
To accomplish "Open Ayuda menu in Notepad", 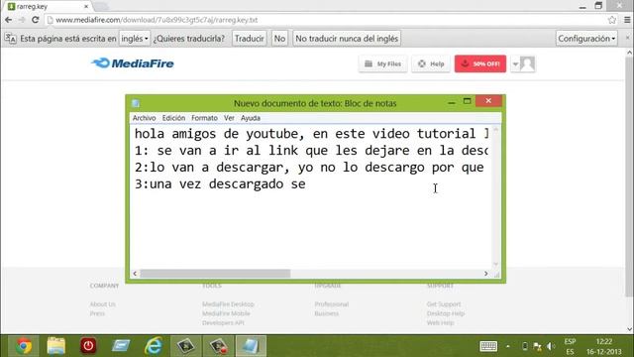I will coord(251,118).
